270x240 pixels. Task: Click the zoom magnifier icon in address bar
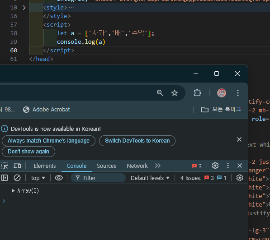(x=160, y=93)
